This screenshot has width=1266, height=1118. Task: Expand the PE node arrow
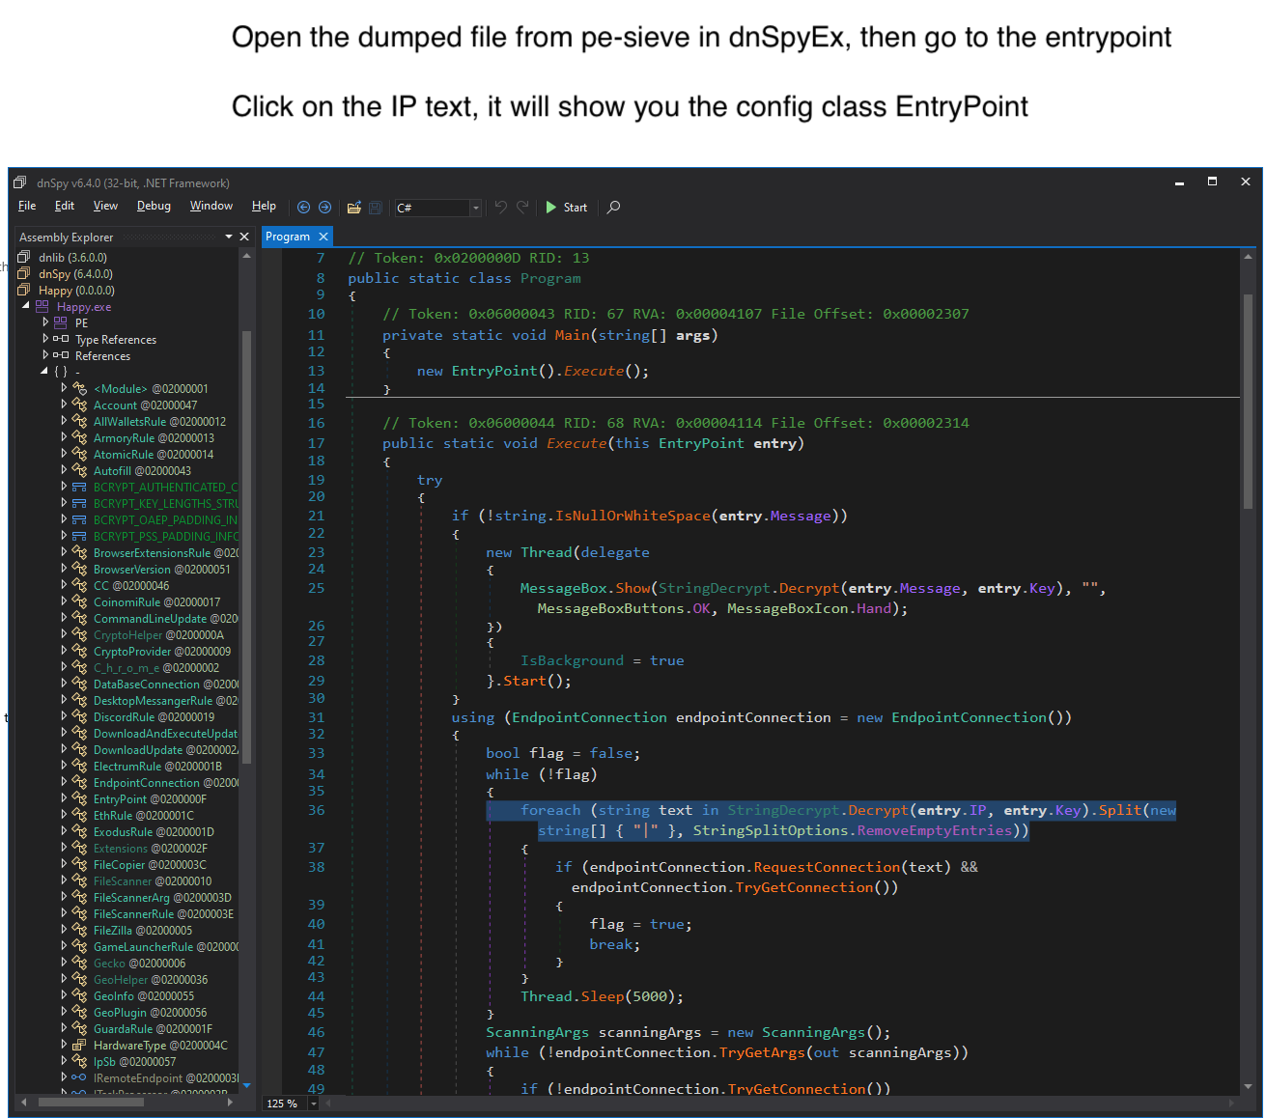point(45,322)
